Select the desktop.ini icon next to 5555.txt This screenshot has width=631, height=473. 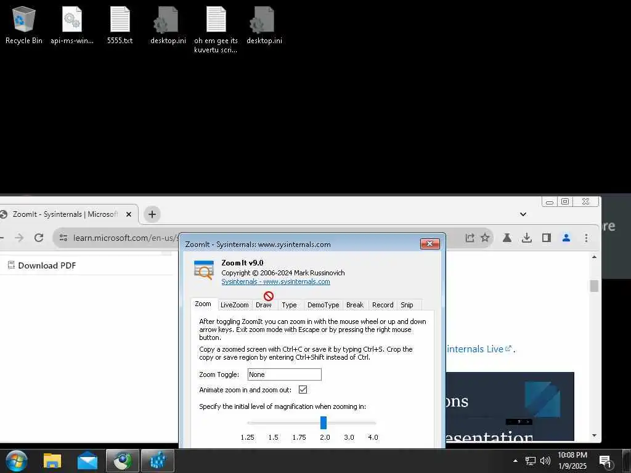point(168,25)
